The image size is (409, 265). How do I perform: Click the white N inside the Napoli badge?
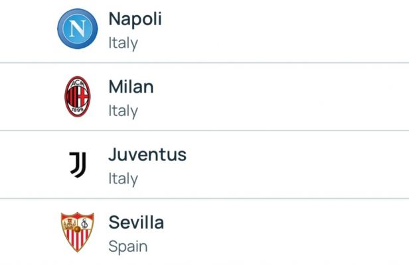point(78,28)
